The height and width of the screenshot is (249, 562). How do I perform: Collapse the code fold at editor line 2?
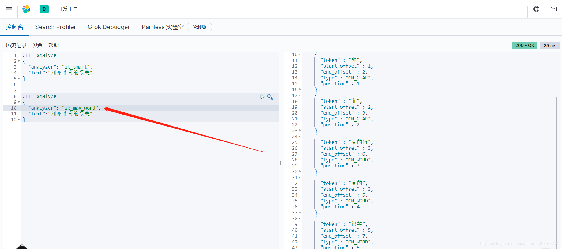(x=19, y=61)
